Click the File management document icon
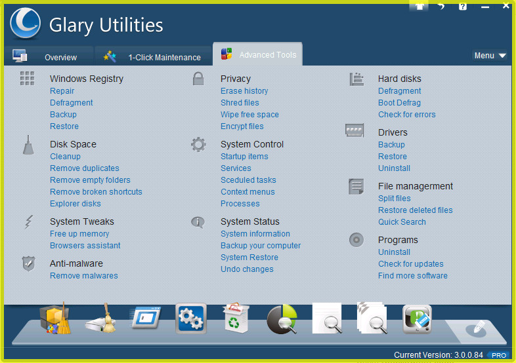516x363 pixels. [356, 186]
